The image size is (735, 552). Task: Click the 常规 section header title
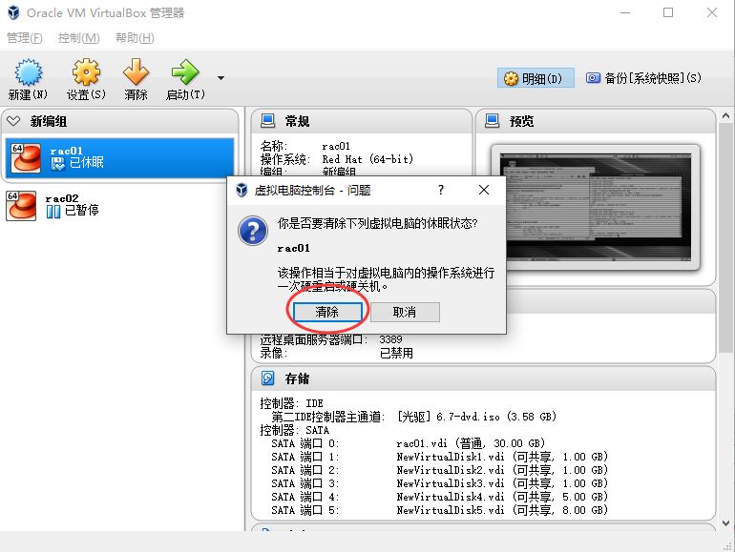click(x=297, y=121)
